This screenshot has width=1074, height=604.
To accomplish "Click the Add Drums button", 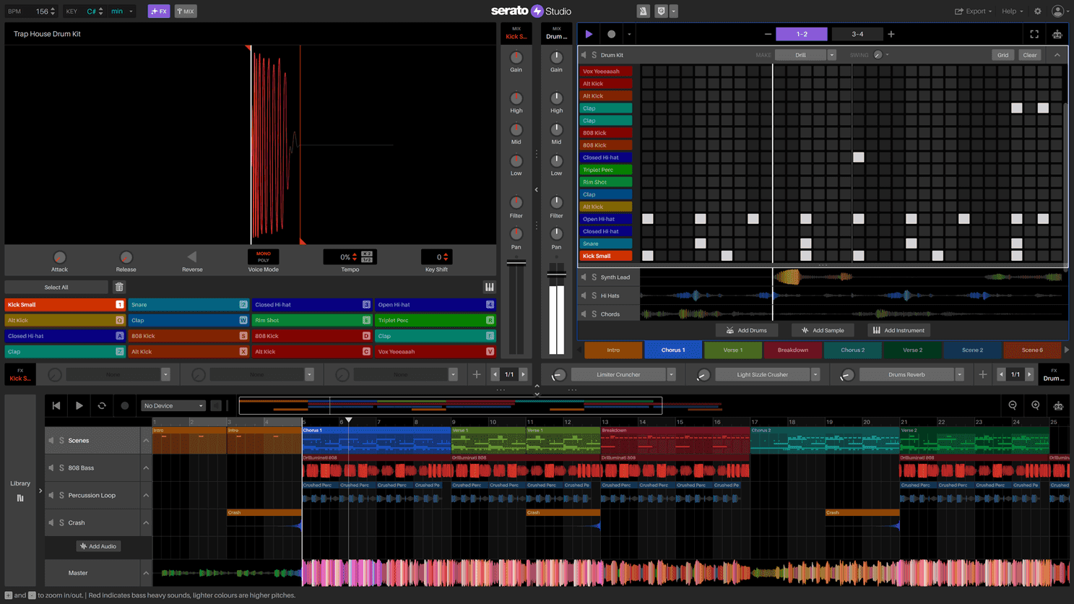I will coord(747,330).
